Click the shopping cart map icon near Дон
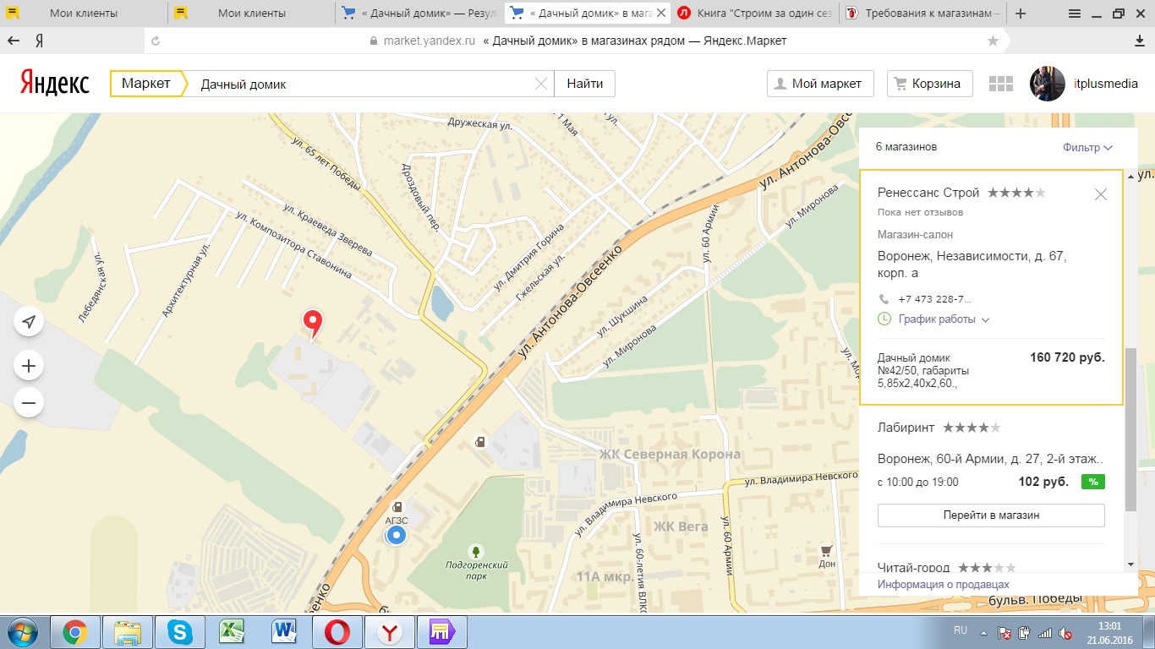 pyautogui.click(x=826, y=549)
